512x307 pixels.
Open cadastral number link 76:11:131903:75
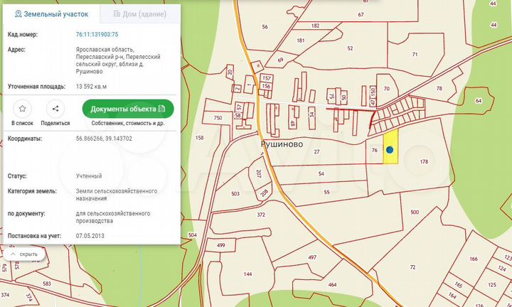97,33
